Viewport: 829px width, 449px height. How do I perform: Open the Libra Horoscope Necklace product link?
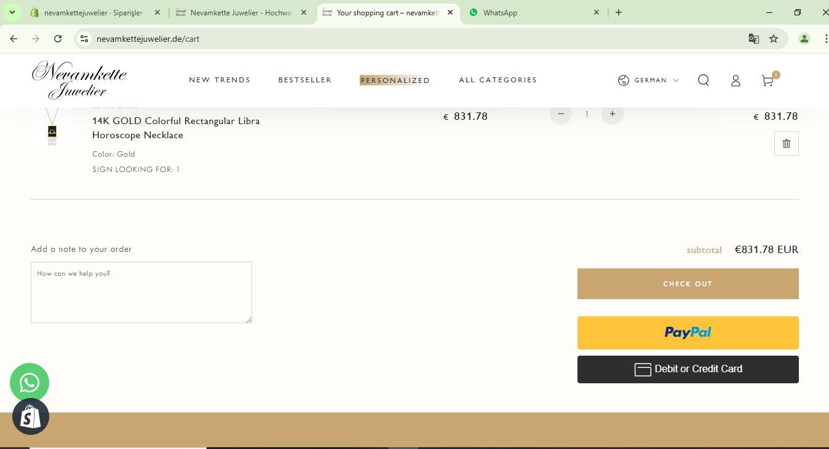click(176, 128)
